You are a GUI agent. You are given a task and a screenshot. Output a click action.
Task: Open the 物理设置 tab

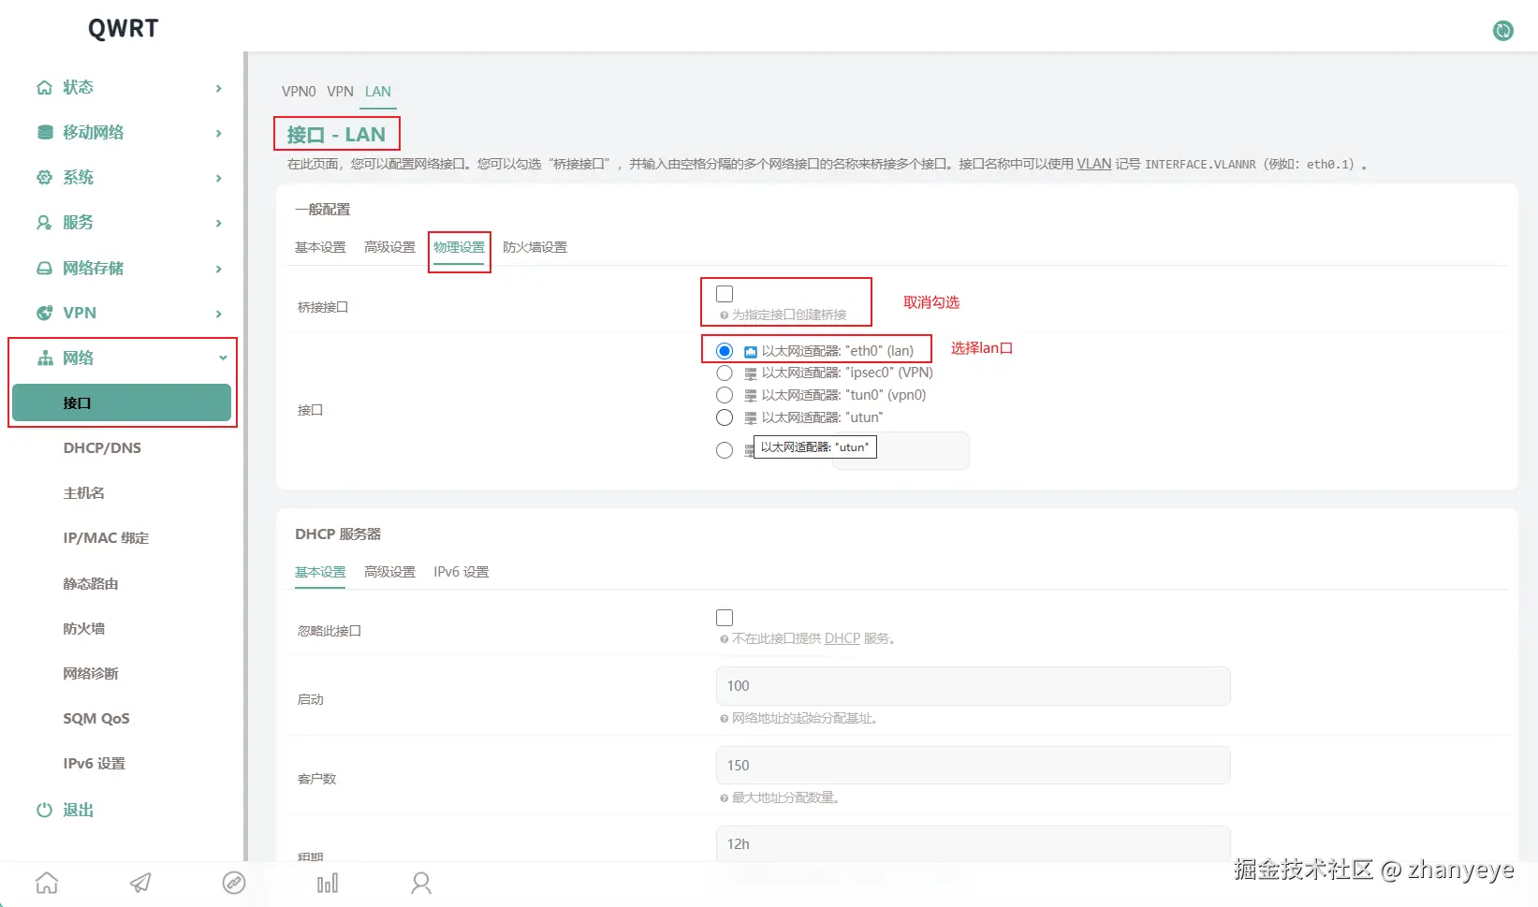coord(459,247)
